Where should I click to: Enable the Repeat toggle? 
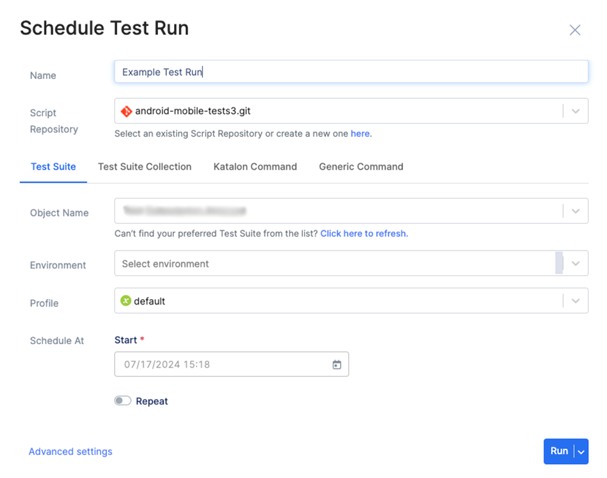tap(122, 401)
